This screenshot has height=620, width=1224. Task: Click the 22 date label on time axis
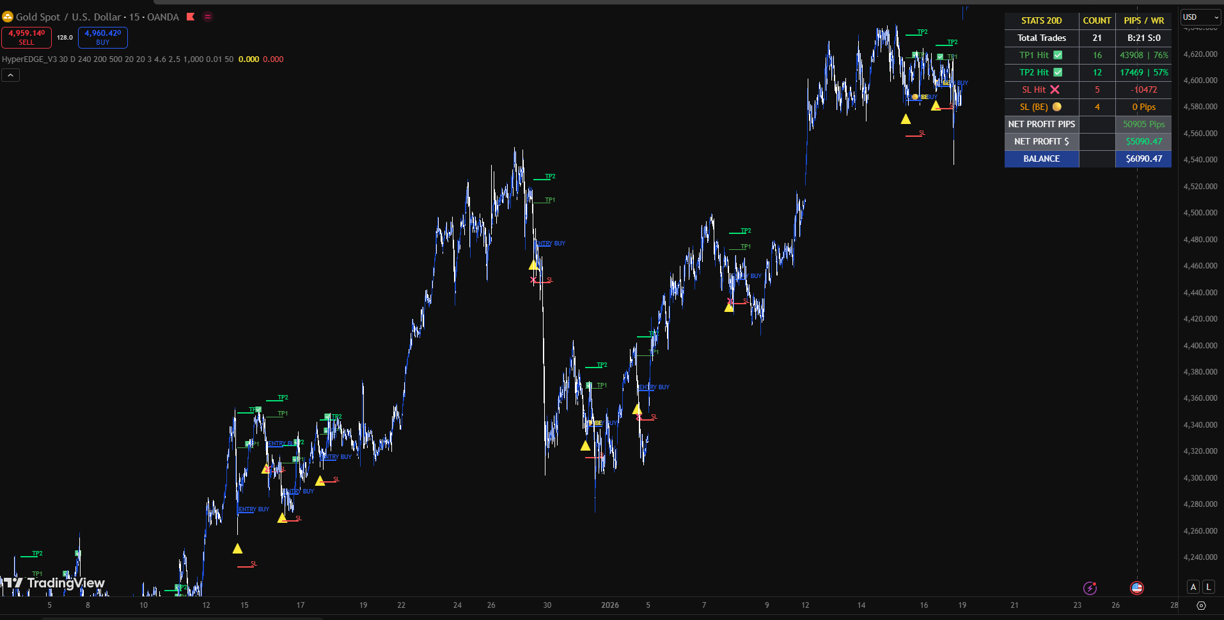point(402,605)
